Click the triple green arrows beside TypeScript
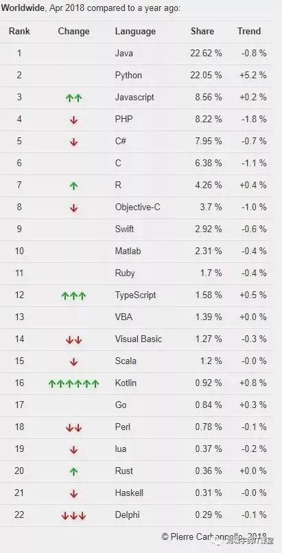Viewport: 282px width, 553px height. (73, 296)
